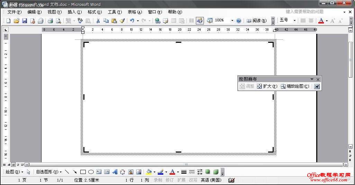The width and height of the screenshot is (355, 185).
Task: Click the fill color paint bucket
Action: click(149, 172)
